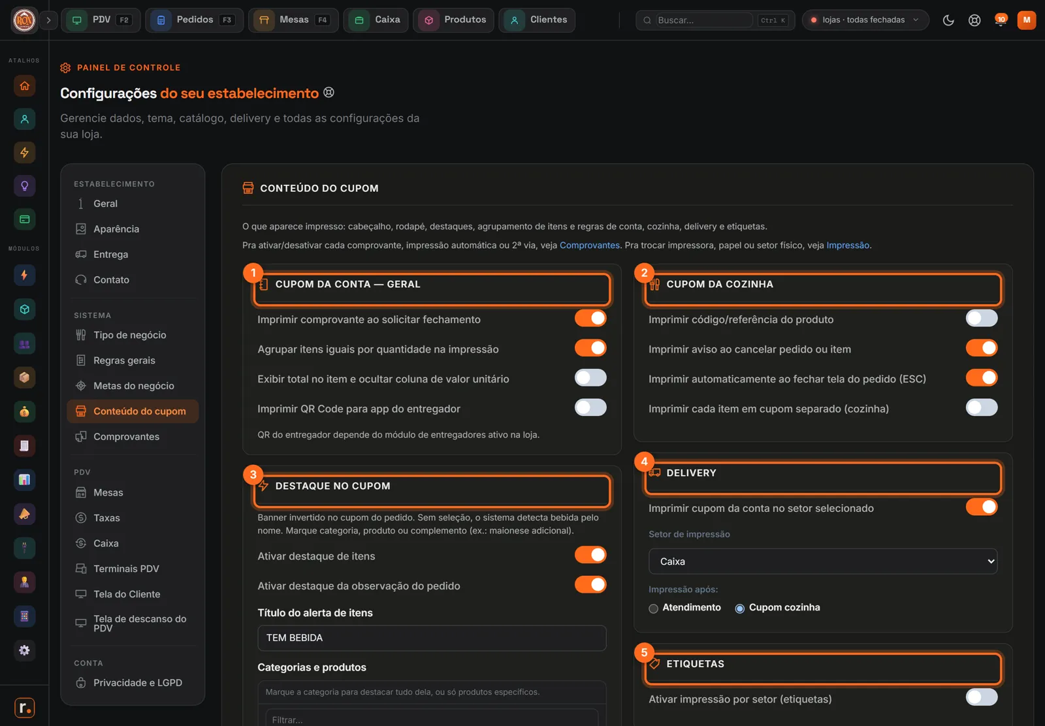Click the gear module icon in sidebar
This screenshot has width=1045, height=726.
click(x=24, y=650)
